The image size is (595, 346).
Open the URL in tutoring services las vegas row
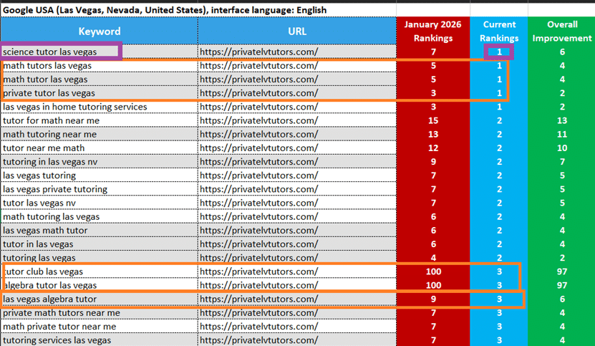click(258, 340)
